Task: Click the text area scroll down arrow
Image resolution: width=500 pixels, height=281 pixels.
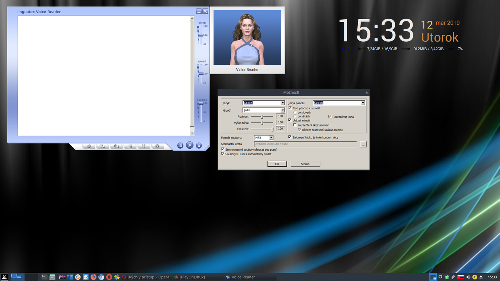Action: click(x=192, y=133)
